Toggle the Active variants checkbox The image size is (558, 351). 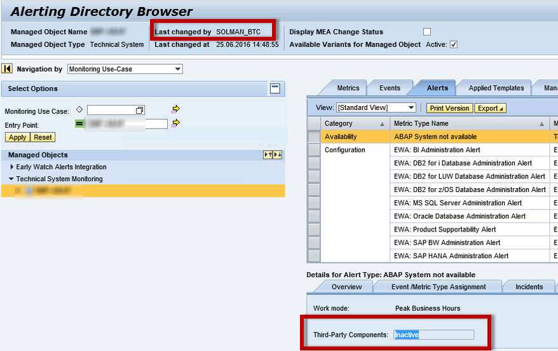coord(453,45)
